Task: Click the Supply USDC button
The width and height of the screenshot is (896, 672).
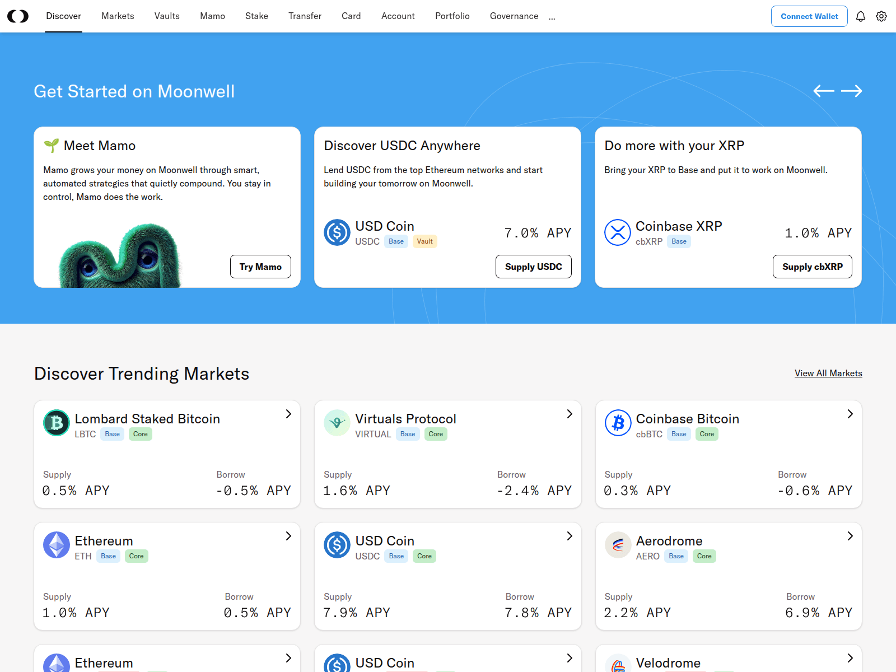Action: click(x=533, y=267)
